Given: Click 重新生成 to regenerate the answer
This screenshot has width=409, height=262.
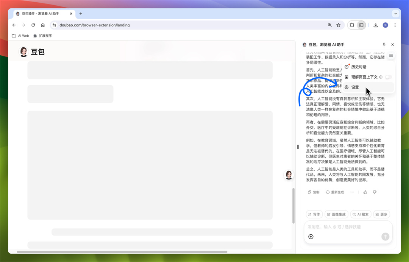Looking at the screenshot, I should [335, 192].
